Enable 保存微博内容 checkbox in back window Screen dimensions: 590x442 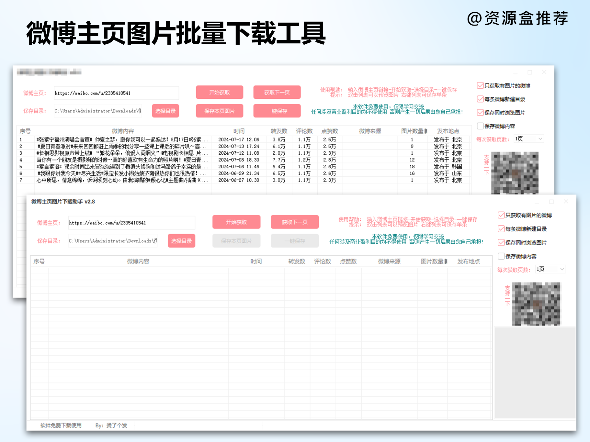coord(480,126)
